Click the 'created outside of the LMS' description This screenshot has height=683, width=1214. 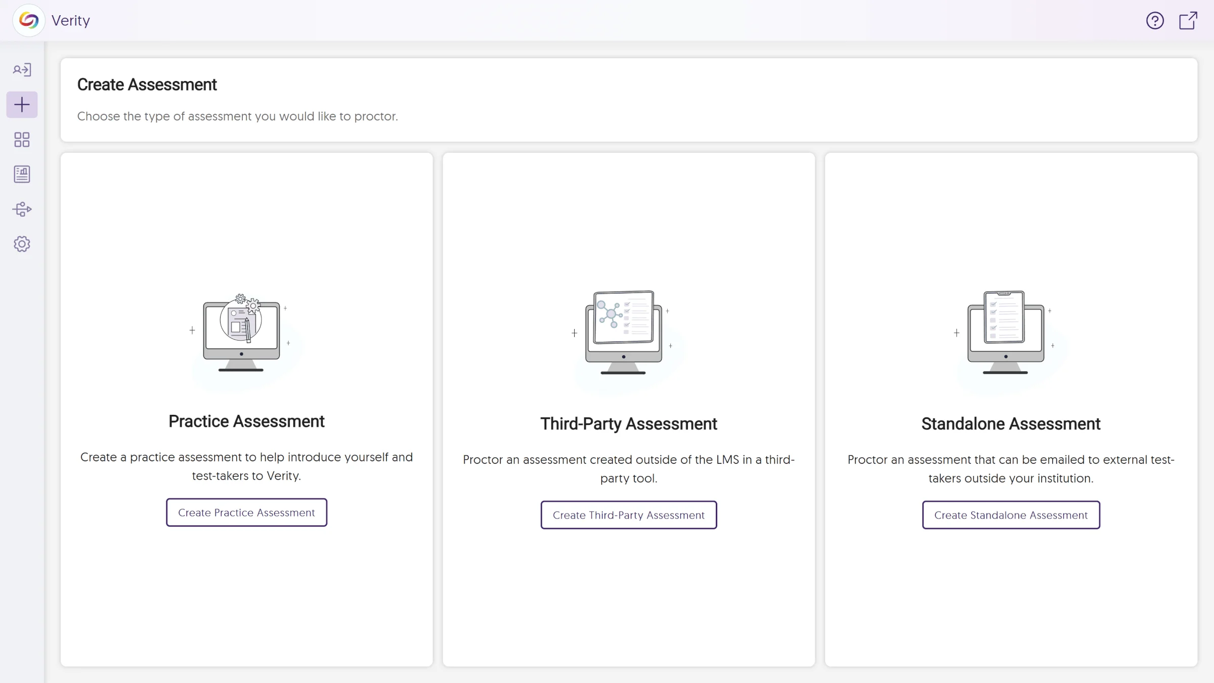[x=629, y=469]
